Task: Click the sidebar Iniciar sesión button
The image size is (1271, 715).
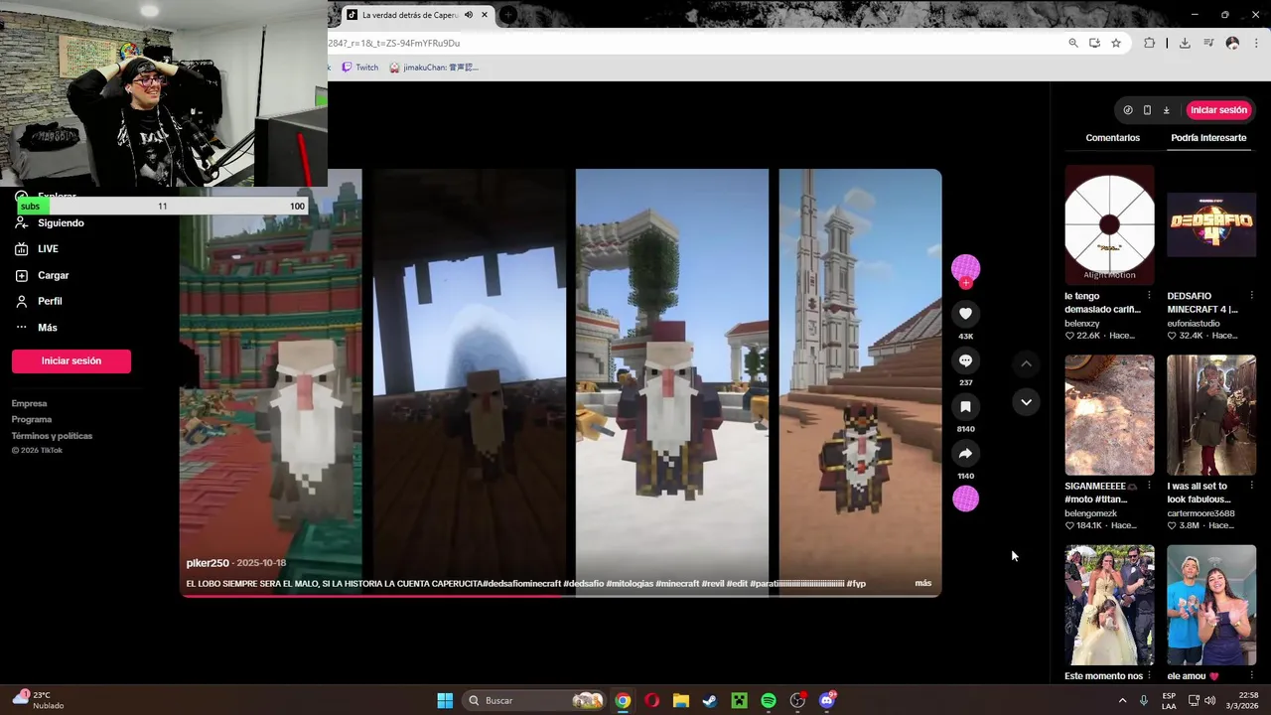Action: pos(71,360)
